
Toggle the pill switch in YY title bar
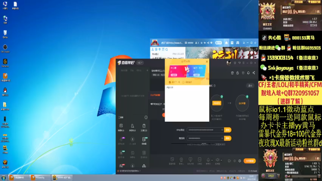(218, 43)
